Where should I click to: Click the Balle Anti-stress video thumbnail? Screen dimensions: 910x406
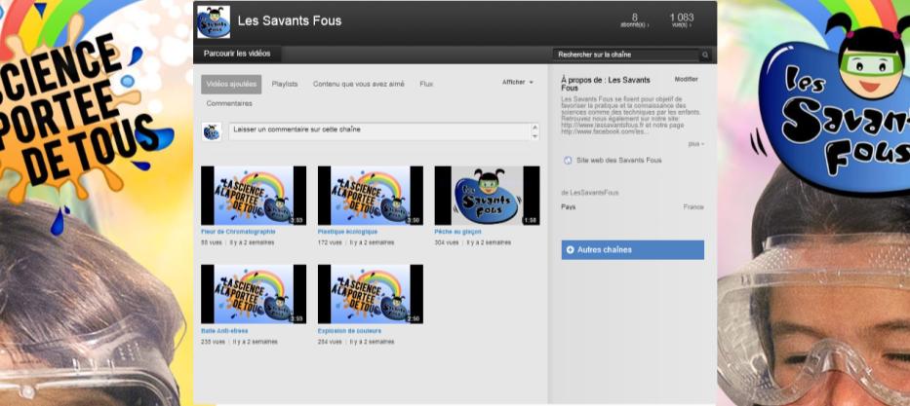tap(254, 294)
